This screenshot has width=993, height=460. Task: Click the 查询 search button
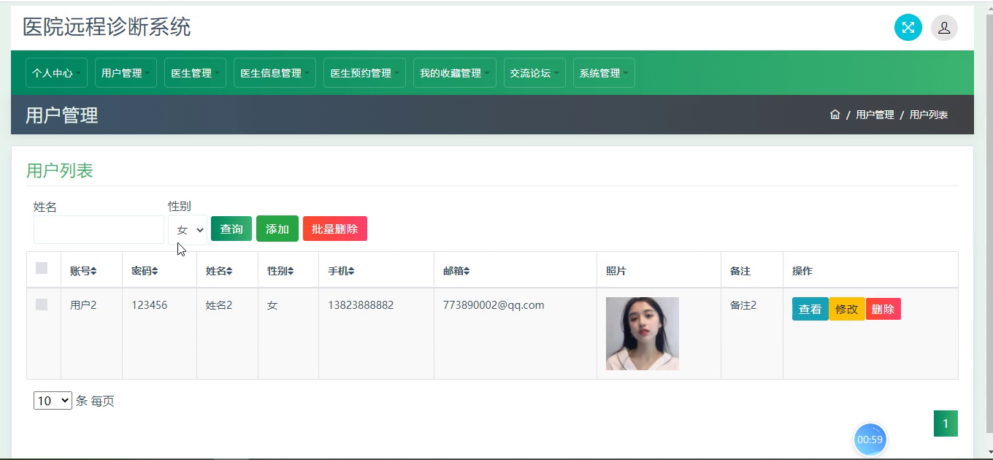point(231,229)
